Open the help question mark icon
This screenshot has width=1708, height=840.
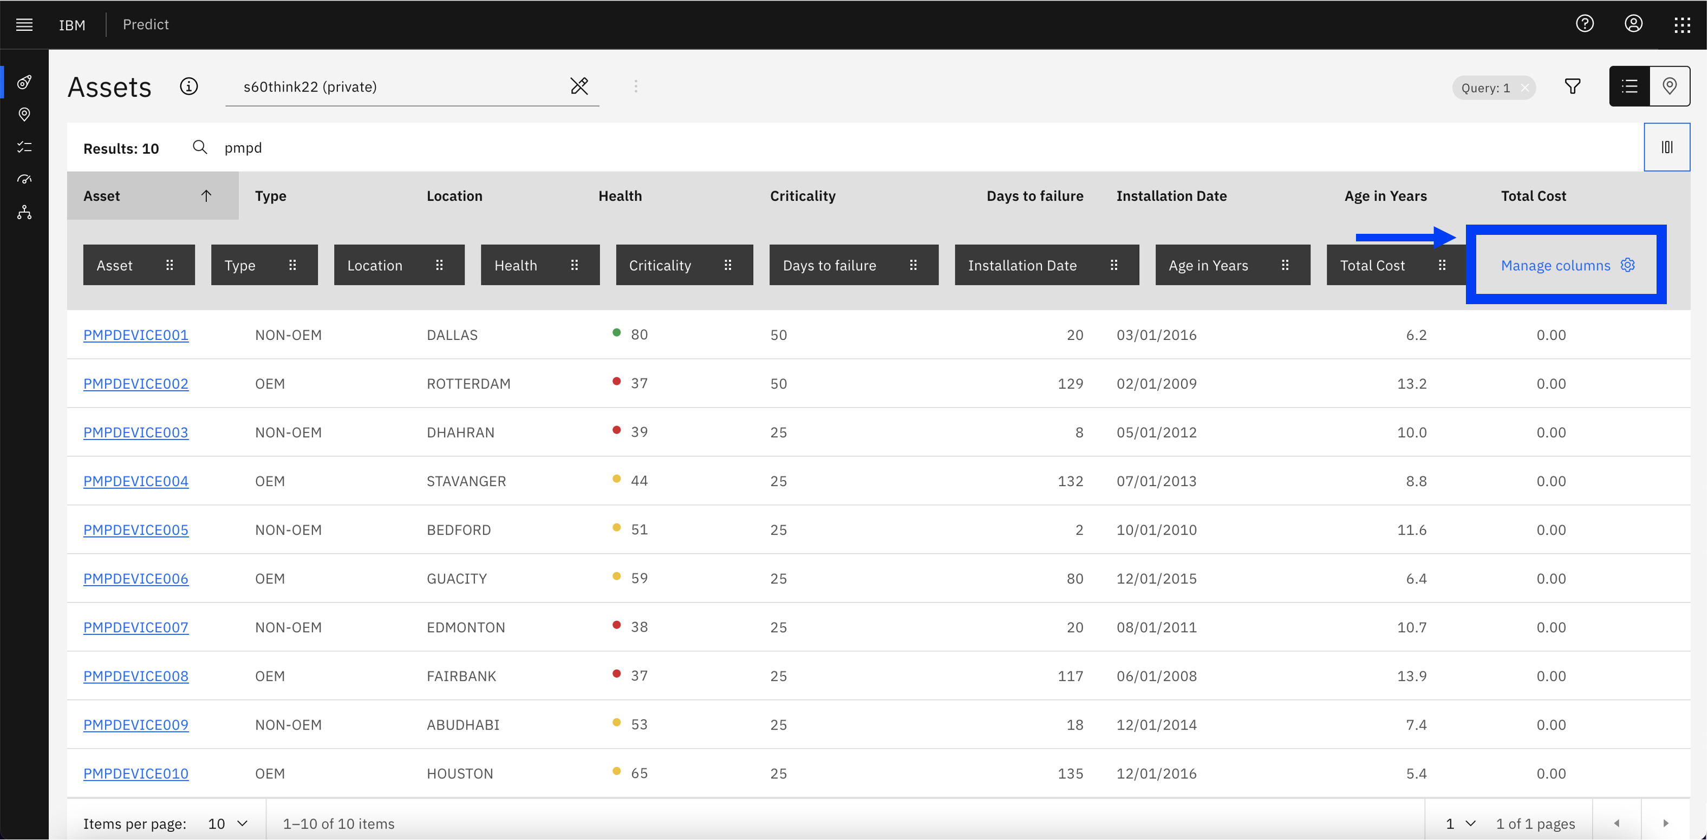1585,24
